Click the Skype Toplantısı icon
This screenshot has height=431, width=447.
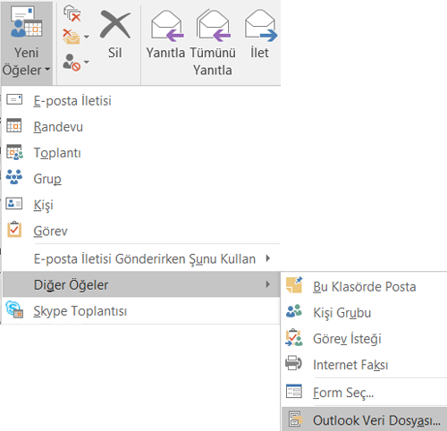[14, 309]
